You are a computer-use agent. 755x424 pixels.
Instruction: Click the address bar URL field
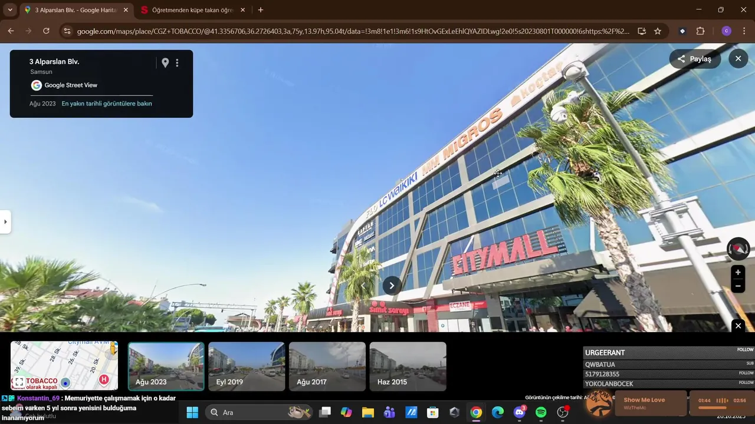click(353, 31)
